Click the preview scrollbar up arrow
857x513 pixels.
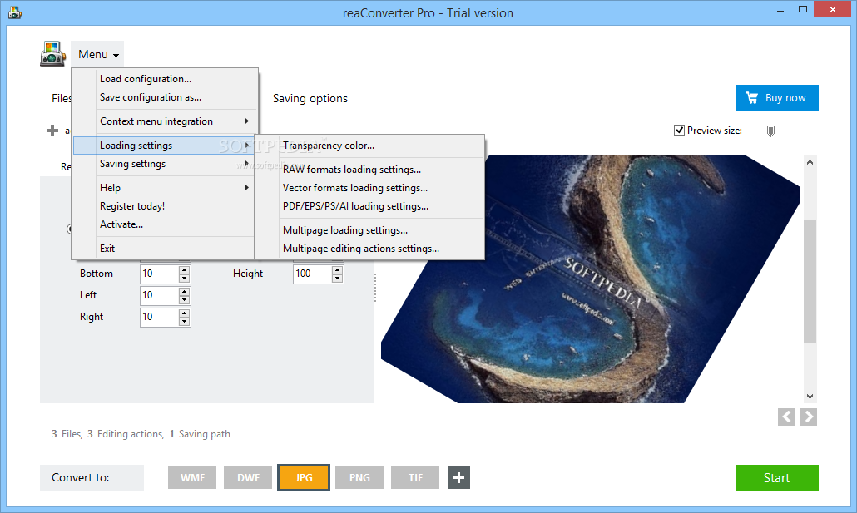[810, 162]
